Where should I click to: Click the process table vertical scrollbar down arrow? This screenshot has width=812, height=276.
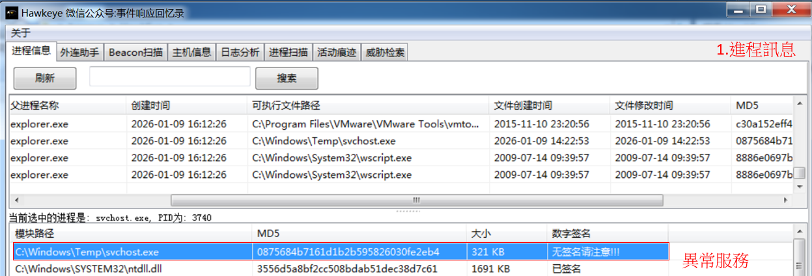tap(800, 187)
